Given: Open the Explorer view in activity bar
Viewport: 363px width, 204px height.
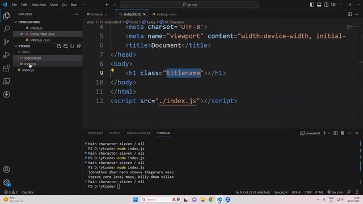Looking at the screenshot, I should pyautogui.click(x=6, y=16).
